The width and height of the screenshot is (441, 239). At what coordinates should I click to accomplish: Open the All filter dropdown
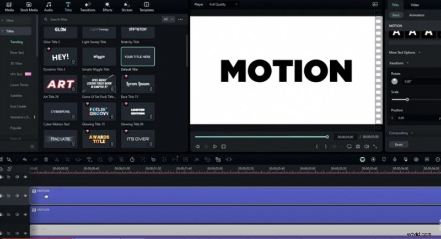(x=168, y=19)
